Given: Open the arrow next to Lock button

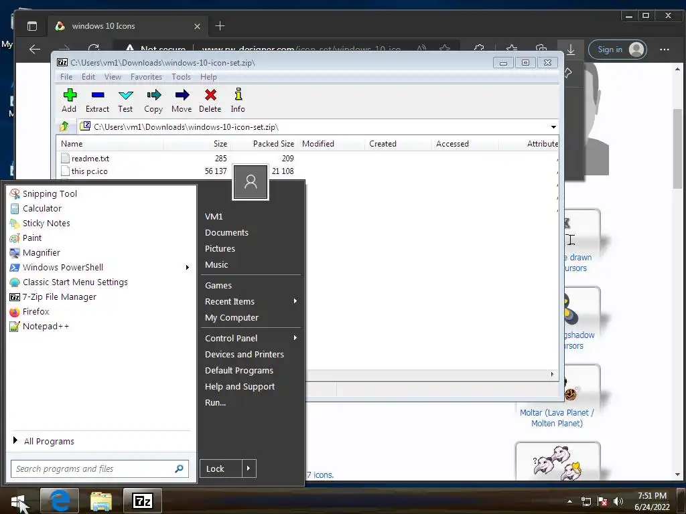Looking at the screenshot, I should pos(249,468).
